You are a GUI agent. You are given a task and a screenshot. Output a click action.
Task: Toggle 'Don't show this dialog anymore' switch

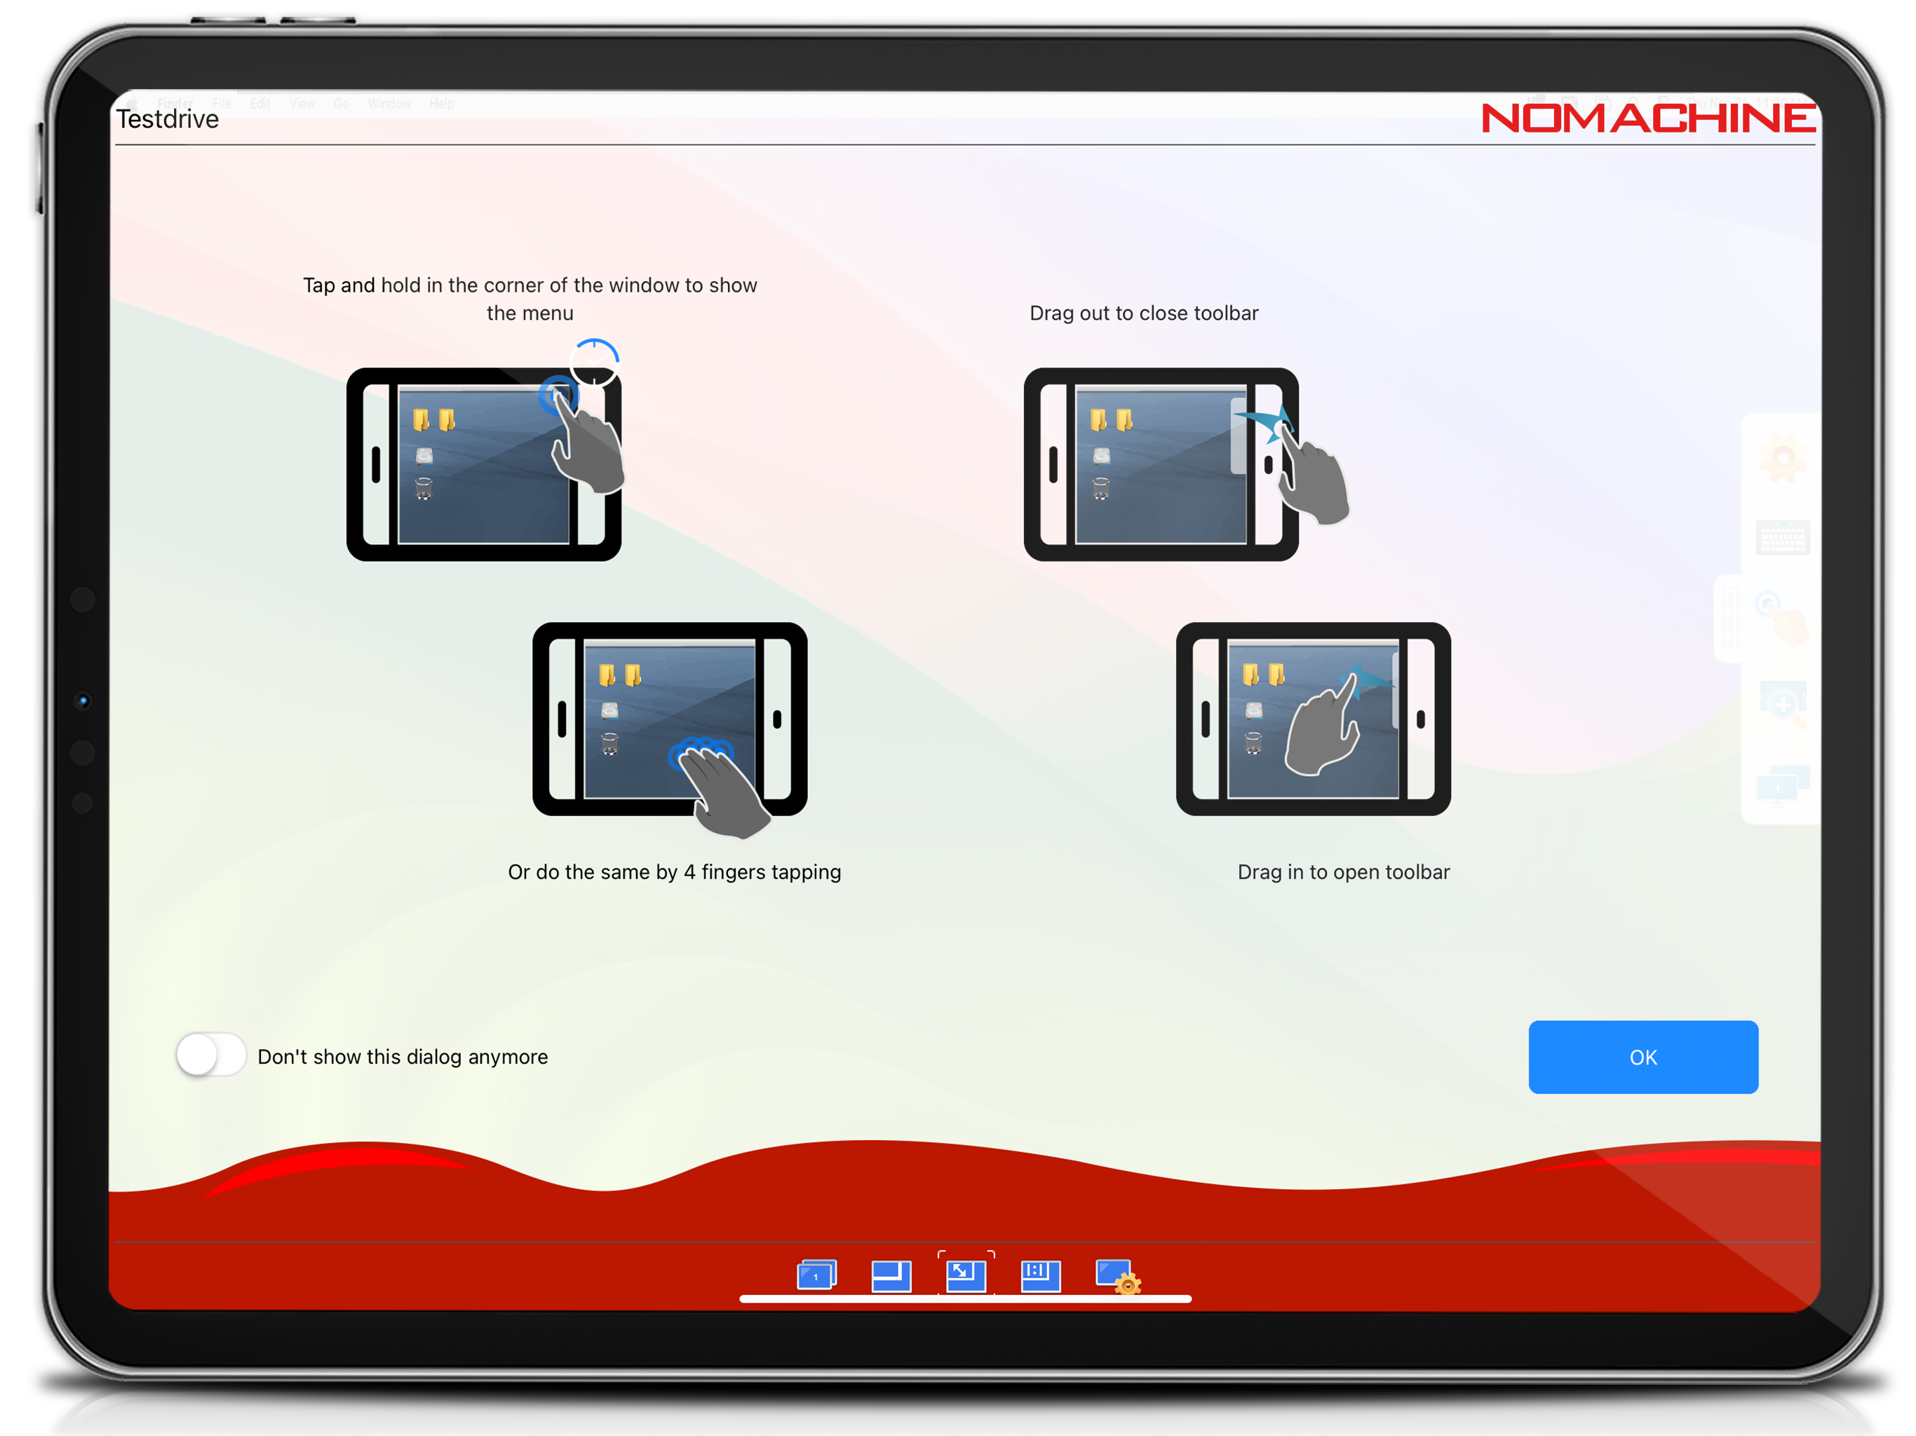pos(210,1056)
